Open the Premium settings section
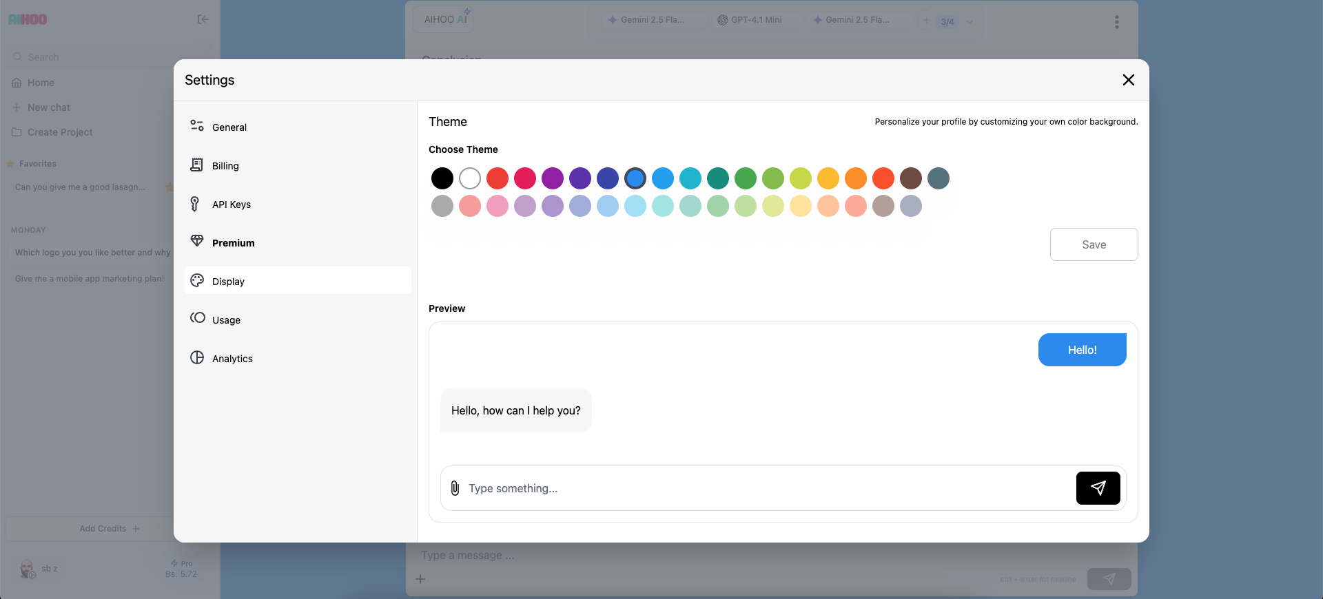This screenshot has height=599, width=1323. click(x=233, y=243)
